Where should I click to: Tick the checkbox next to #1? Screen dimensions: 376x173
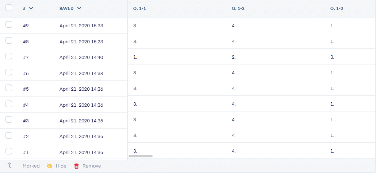tap(9, 151)
